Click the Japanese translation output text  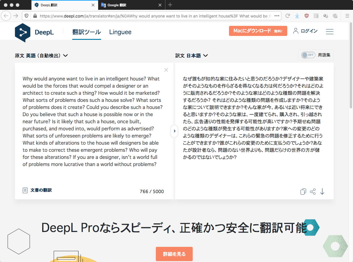(253, 118)
